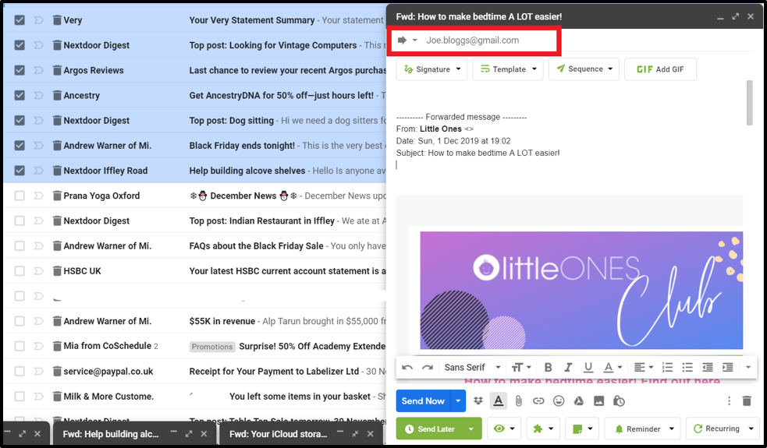Open minimized draft Fwd: Help building alcove
The width and height of the screenshot is (767, 448).
click(x=111, y=434)
